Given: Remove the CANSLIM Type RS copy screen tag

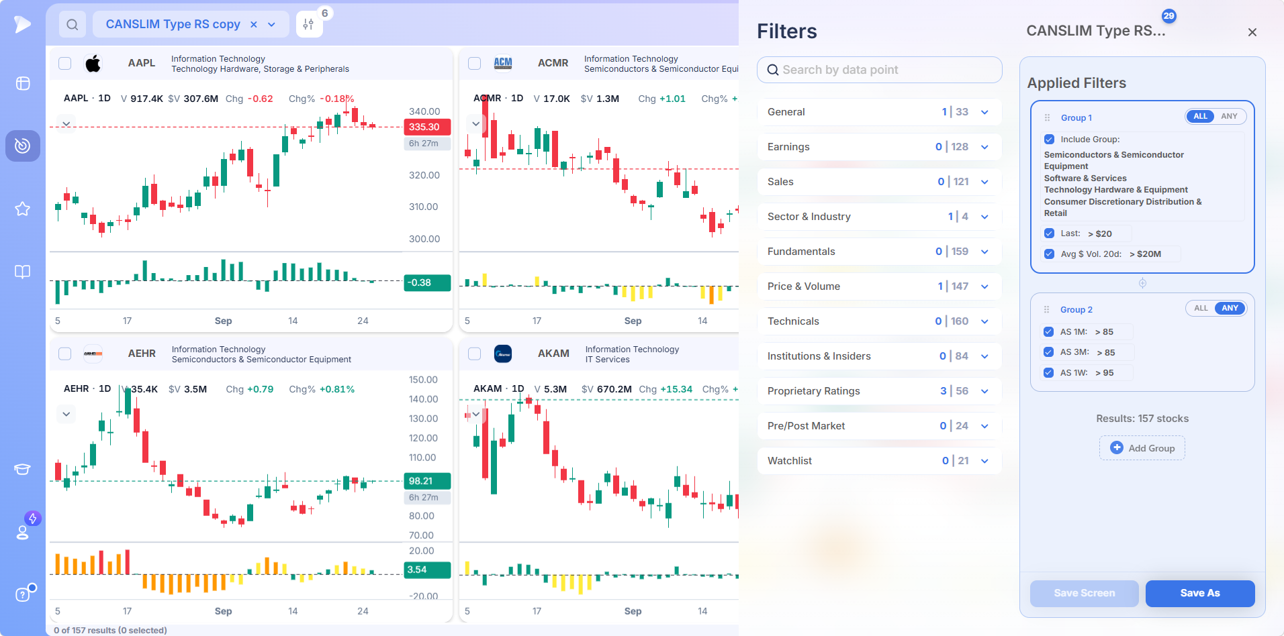Looking at the screenshot, I should click(254, 25).
